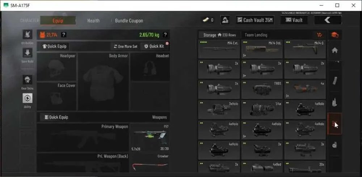Select the 20x scope item

[305, 167]
